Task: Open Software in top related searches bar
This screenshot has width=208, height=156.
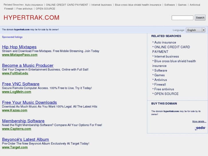Action: pyautogui.click(x=170, y=5)
